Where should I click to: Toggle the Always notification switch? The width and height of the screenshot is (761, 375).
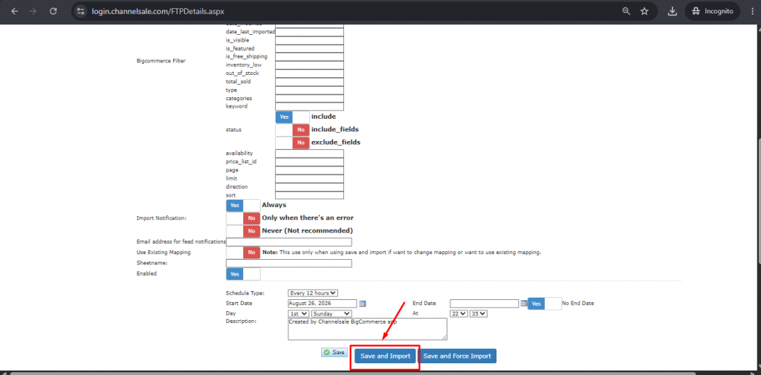[x=243, y=205]
